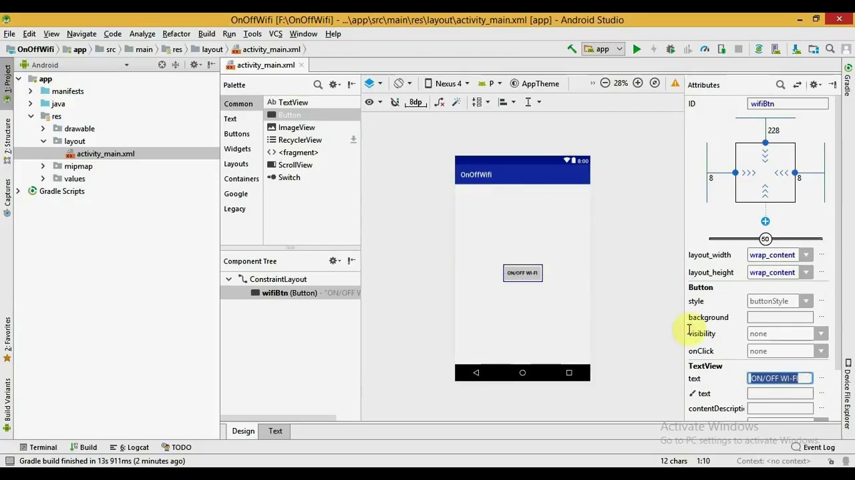Click the horizontal bias slider handle 50
This screenshot has height=480, width=855.
tap(765, 239)
